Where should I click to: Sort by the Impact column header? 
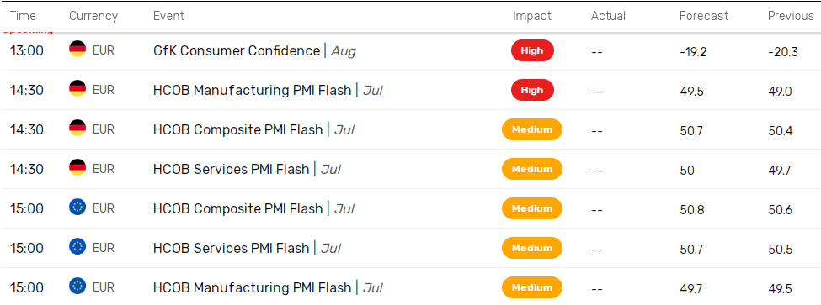[x=532, y=16]
